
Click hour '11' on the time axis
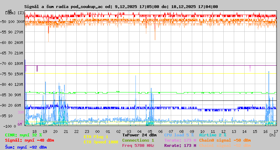click(x=213, y=132)
